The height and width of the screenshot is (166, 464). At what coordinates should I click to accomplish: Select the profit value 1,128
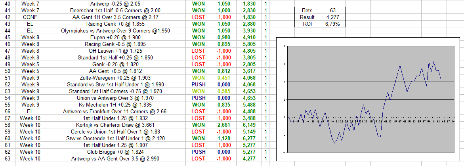[x=224, y=139]
